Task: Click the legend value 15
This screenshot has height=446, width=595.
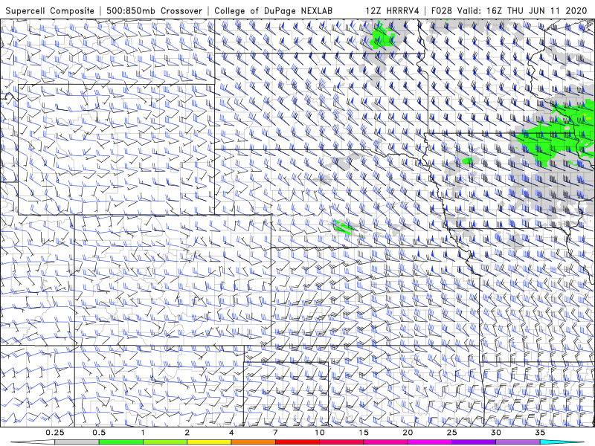Action: [x=364, y=433]
